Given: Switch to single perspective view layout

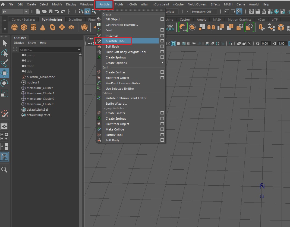Looking at the screenshot, I should tap(4, 126).
